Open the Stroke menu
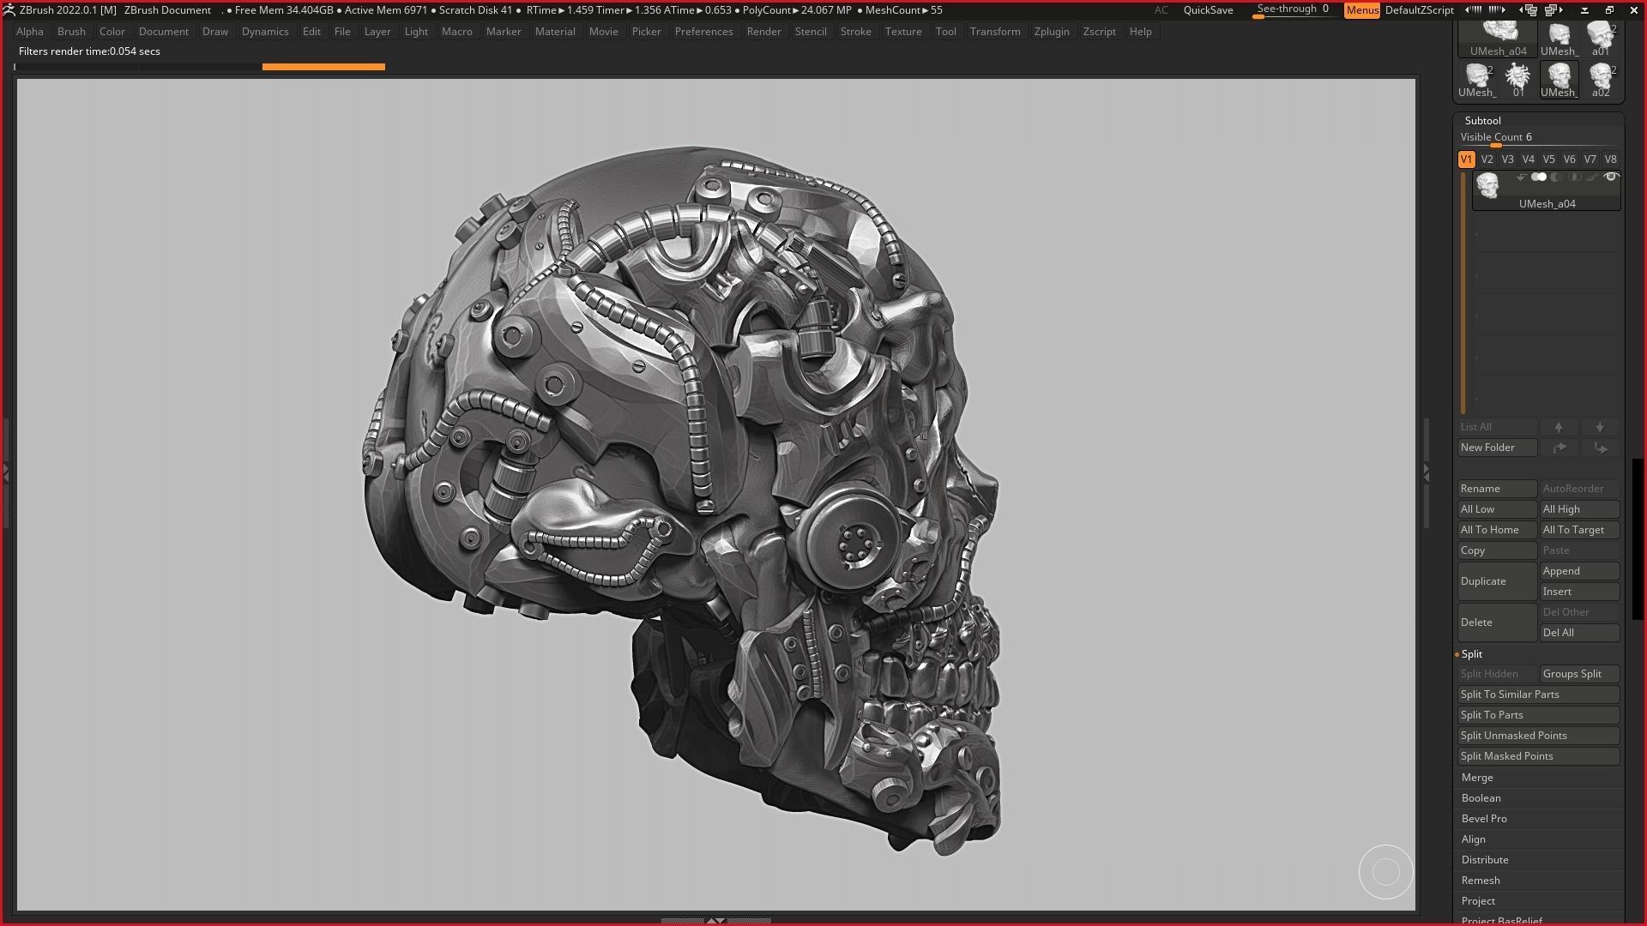This screenshot has width=1647, height=926. (855, 32)
